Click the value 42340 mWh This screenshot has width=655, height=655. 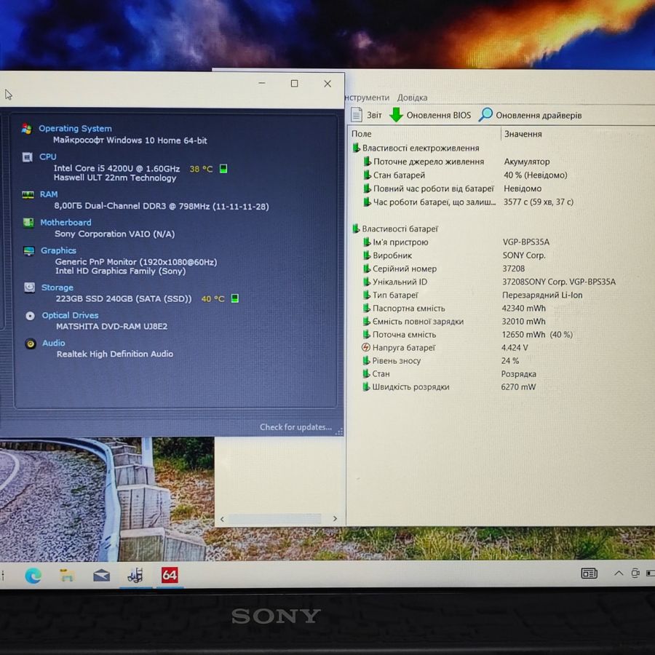click(x=523, y=309)
